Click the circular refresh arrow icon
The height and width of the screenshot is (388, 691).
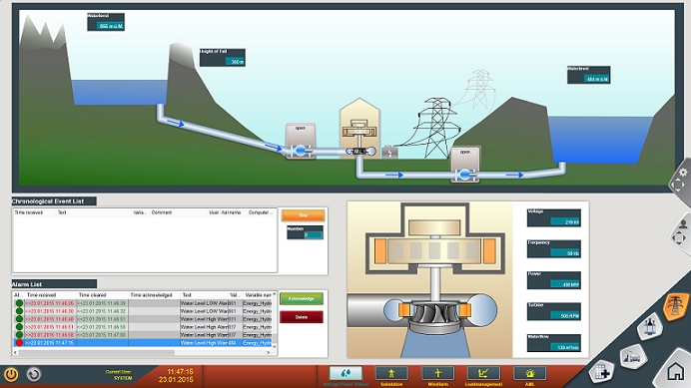click(34, 374)
